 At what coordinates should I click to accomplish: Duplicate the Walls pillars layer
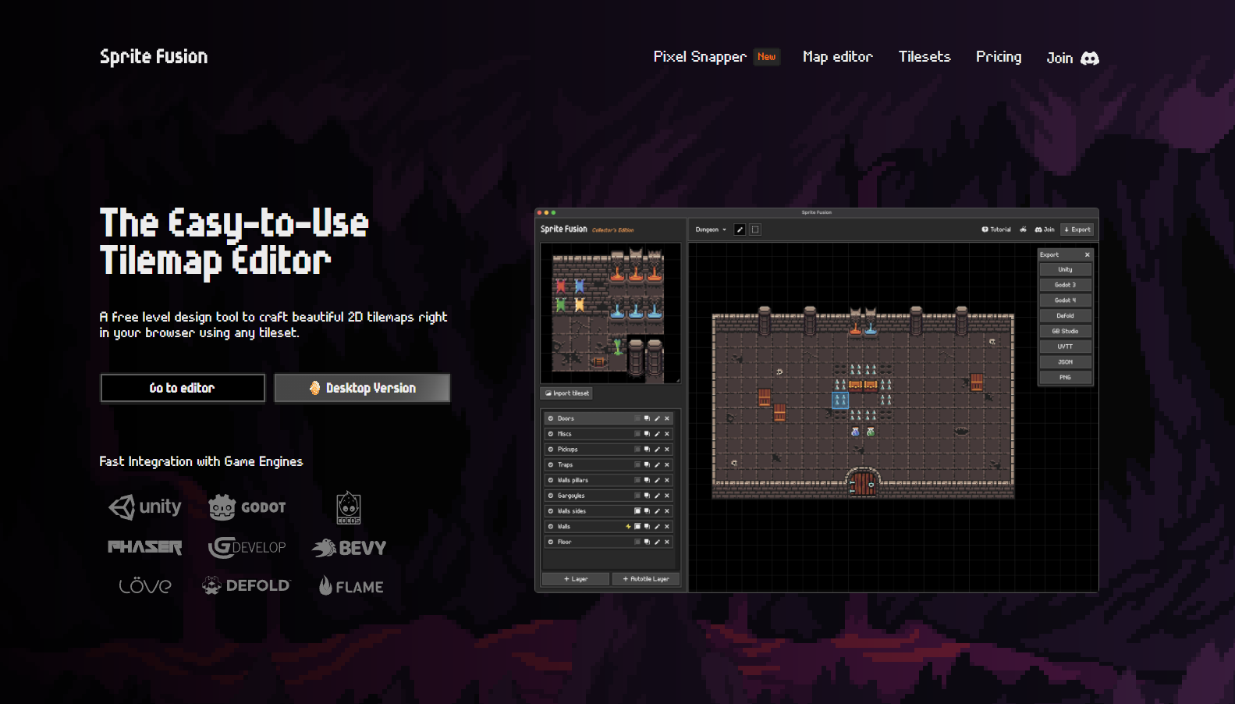coord(647,480)
